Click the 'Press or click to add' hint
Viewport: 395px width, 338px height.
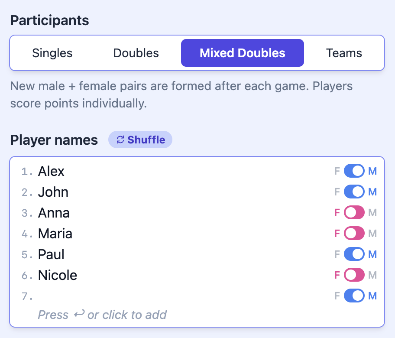pos(102,315)
